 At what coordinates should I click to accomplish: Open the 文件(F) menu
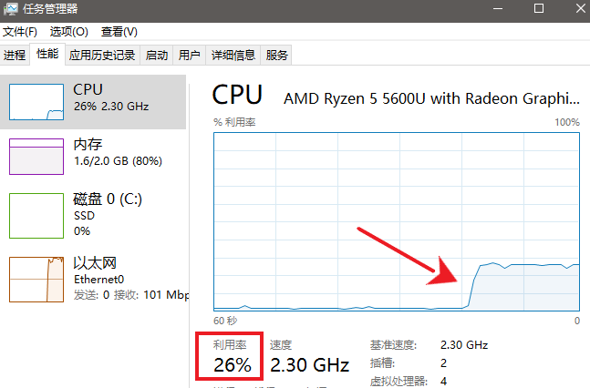point(20,32)
